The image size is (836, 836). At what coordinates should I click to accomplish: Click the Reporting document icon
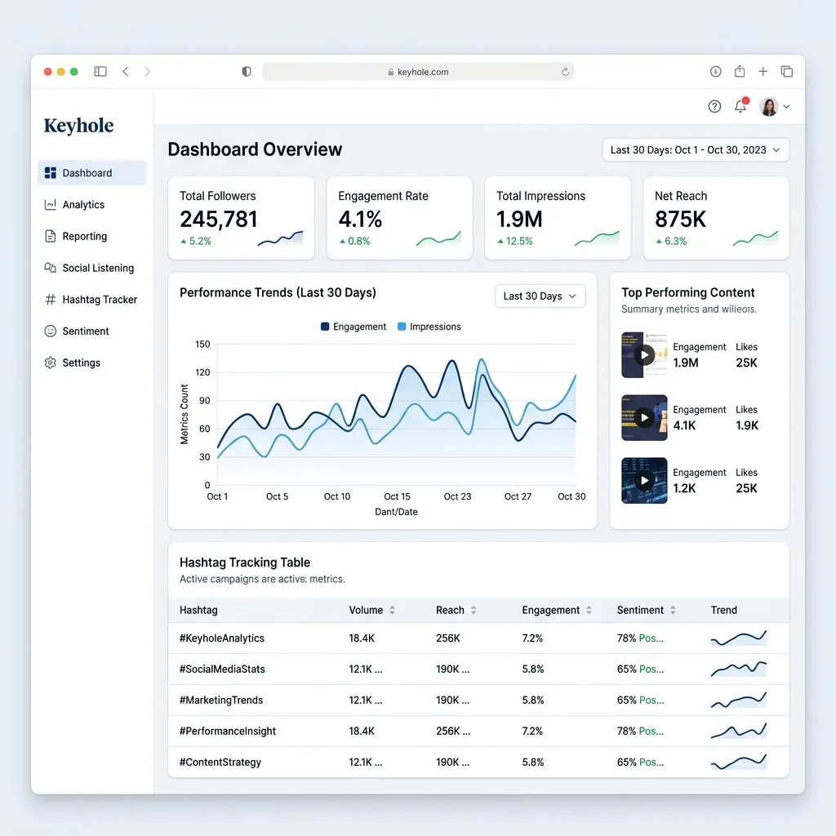[x=51, y=236]
